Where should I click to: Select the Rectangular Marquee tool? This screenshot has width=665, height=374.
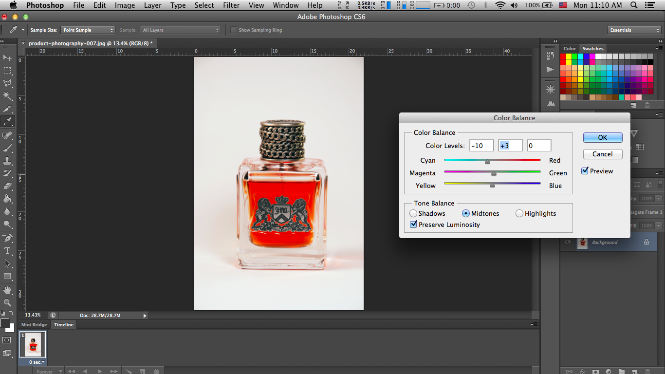coord(7,71)
